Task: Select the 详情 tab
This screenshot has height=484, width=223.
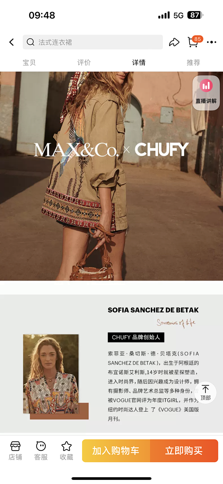Action: (x=139, y=62)
